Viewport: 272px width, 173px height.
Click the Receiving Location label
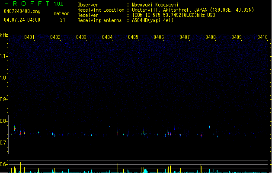pos(101,10)
